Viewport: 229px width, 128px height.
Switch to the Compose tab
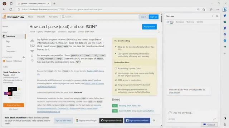coord(180,22)
